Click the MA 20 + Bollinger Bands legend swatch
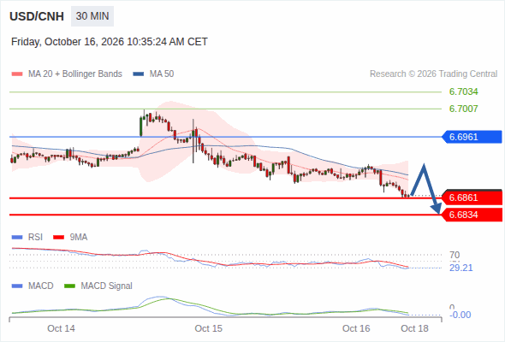 coord(17,74)
